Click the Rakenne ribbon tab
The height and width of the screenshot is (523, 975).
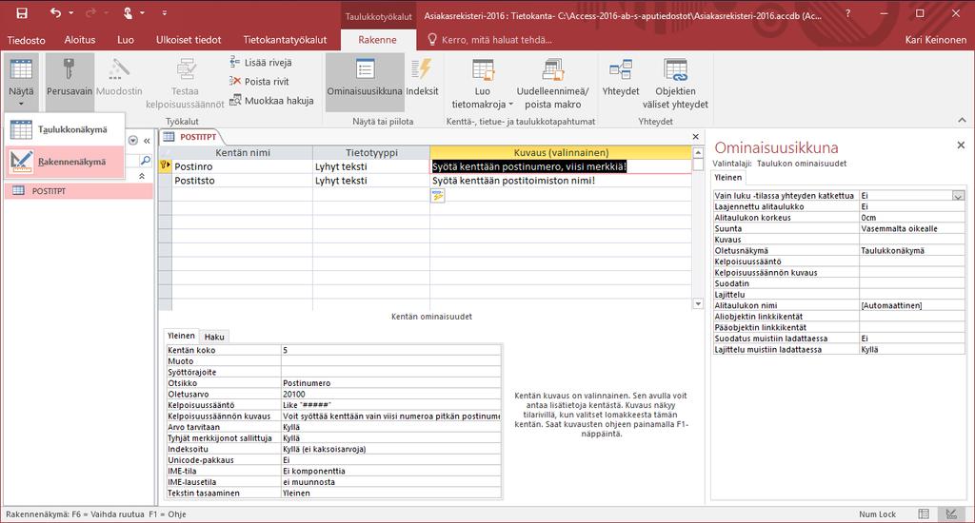pos(377,40)
